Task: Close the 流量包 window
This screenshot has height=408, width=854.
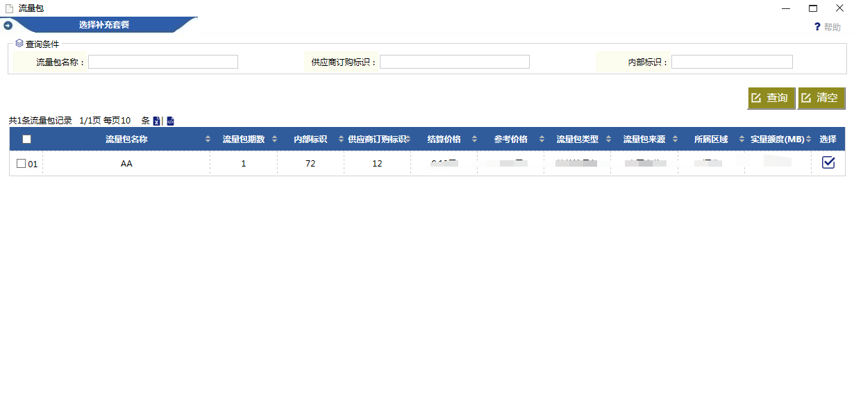Action: point(839,8)
